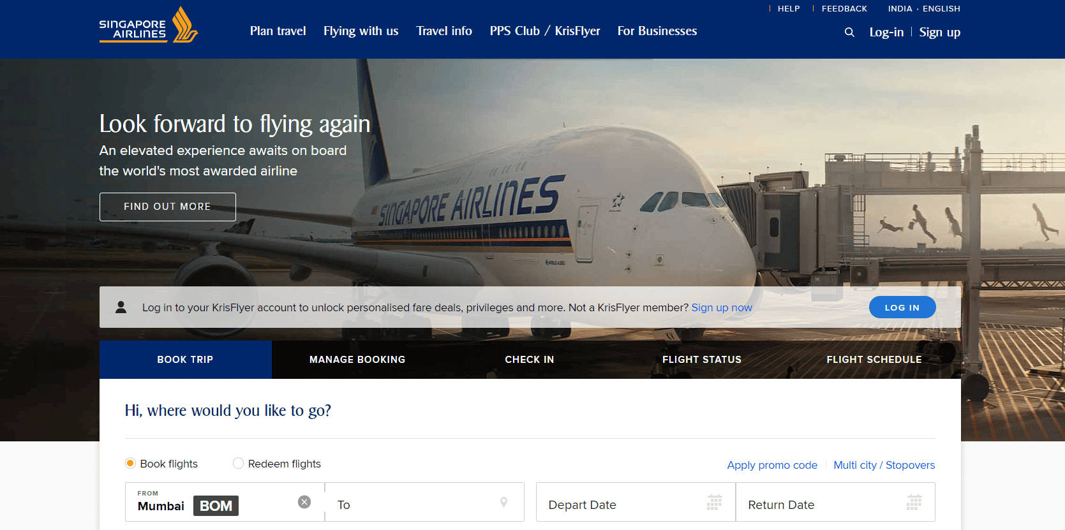Select the Redeem flights radio button
The width and height of the screenshot is (1065, 530).
(x=238, y=463)
